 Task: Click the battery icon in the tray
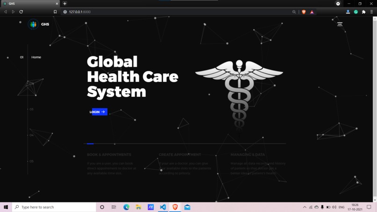pyautogui.click(x=328, y=207)
